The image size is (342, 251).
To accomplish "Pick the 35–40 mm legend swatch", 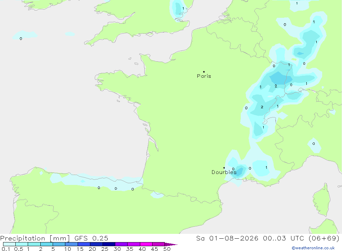I will point(134,244).
